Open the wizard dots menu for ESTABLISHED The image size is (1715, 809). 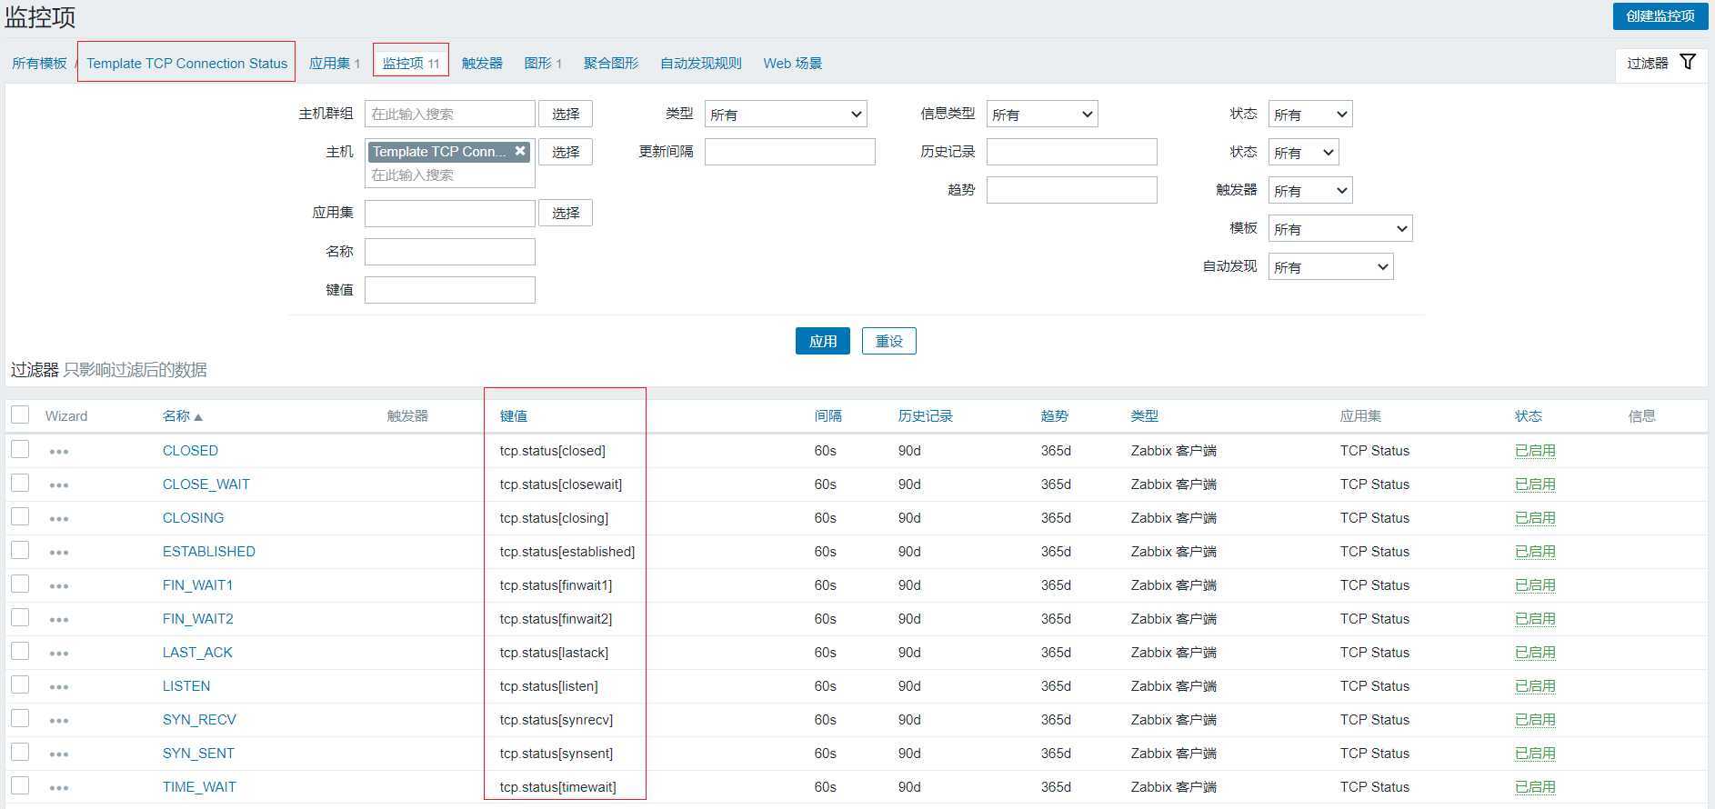(x=59, y=553)
